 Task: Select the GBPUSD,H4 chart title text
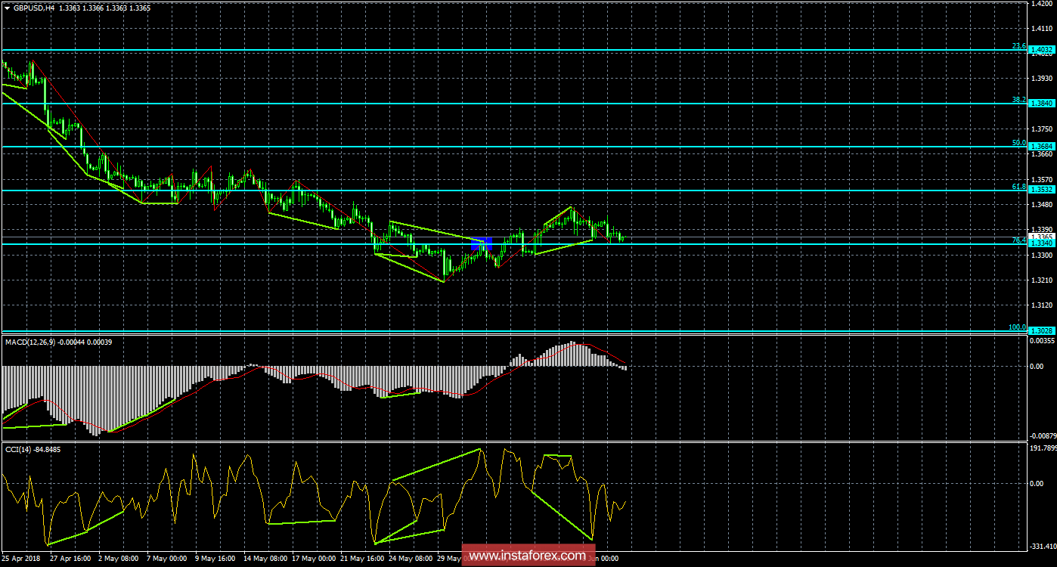pyautogui.click(x=34, y=7)
